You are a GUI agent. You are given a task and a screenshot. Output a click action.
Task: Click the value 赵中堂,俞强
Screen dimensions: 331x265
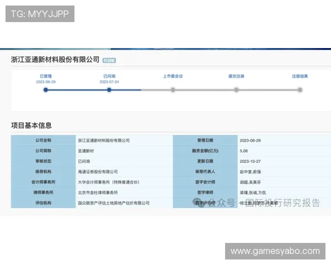coord(250,172)
